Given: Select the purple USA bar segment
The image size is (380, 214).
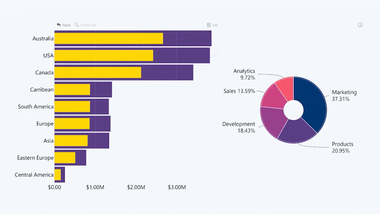Looking at the screenshot, I should tap(181, 55).
